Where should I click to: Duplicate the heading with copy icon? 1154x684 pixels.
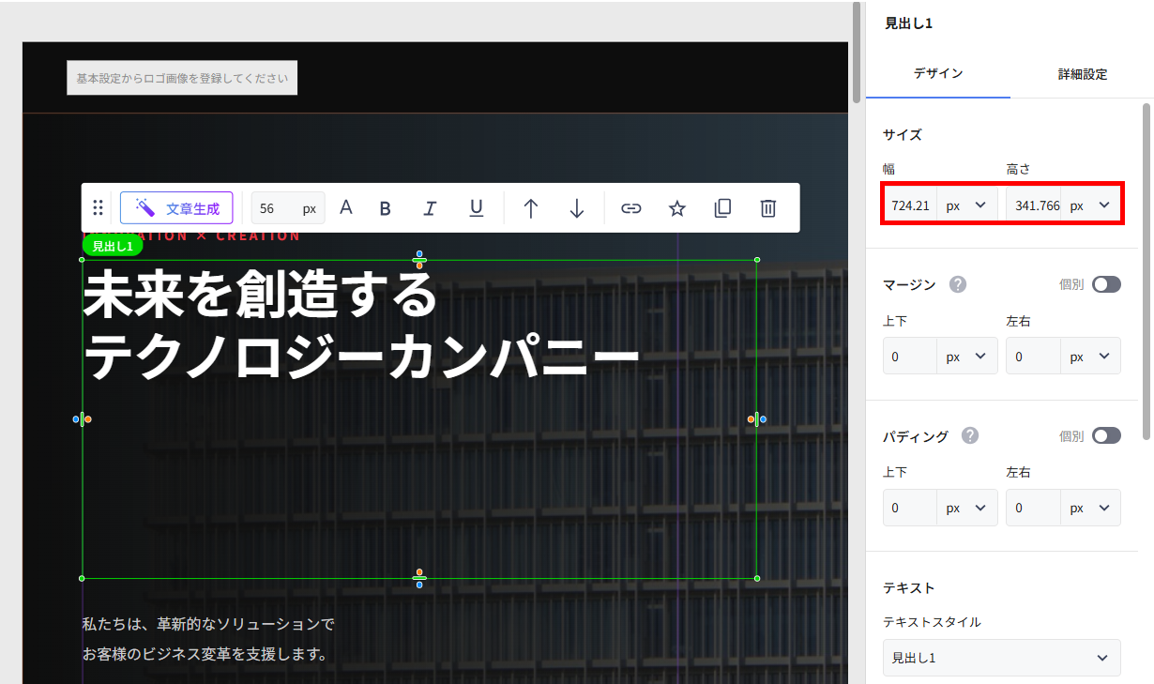pos(722,208)
